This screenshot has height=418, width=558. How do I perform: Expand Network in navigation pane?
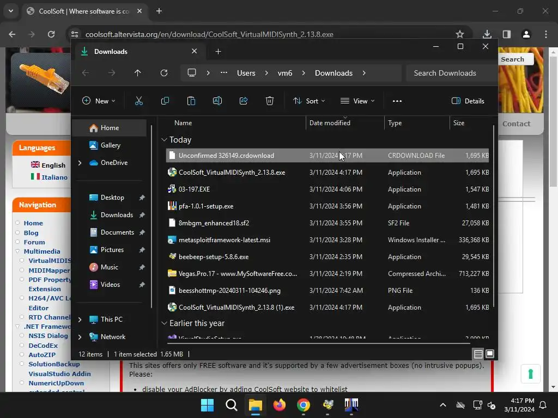click(80, 337)
